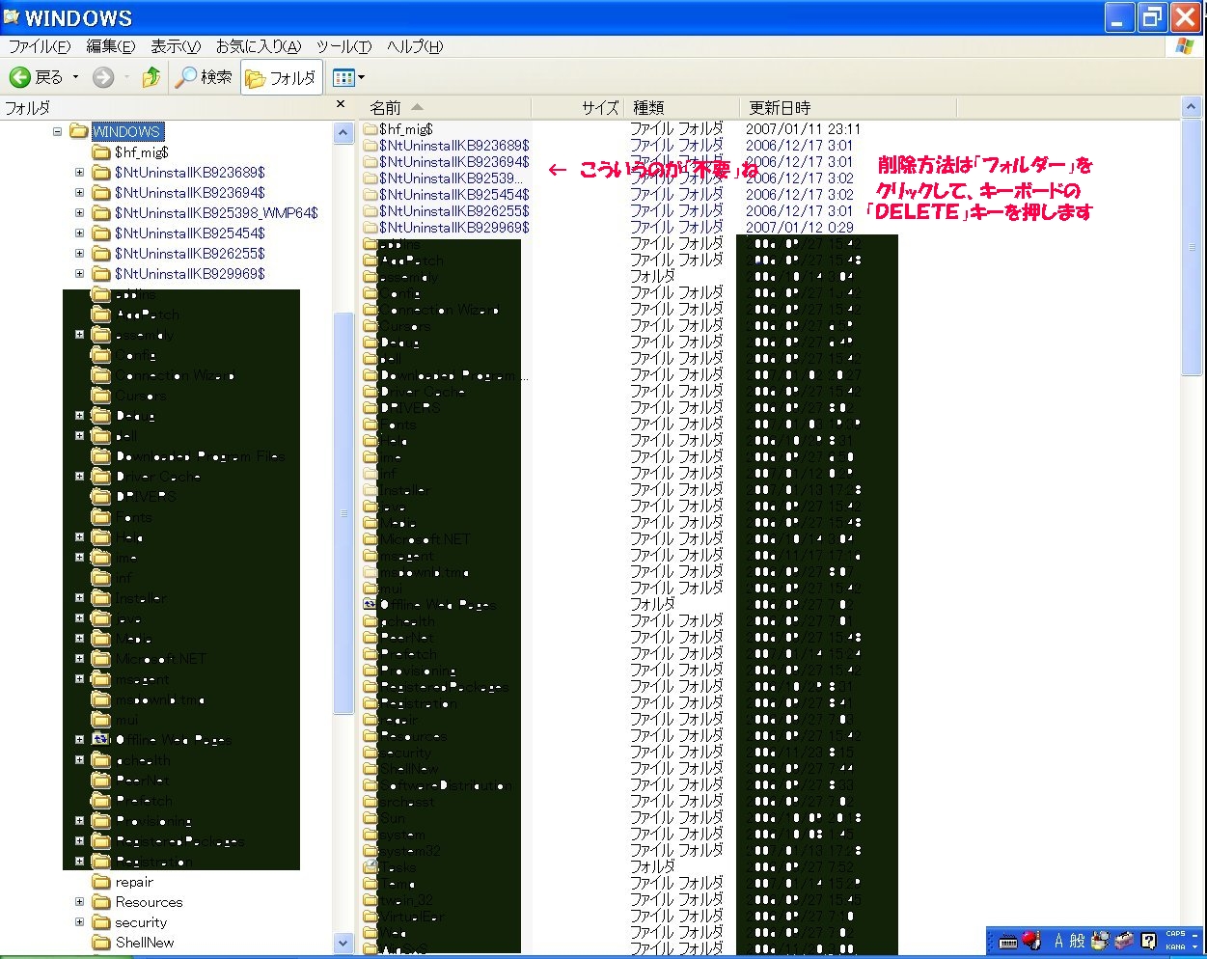Select $NtUninstallKB929969$ folder icon in the file list
The image size is (1207, 959).
[370, 228]
